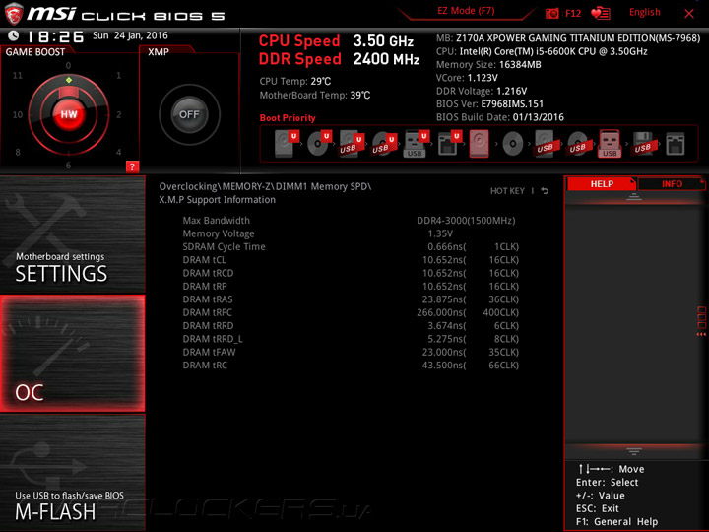Switch to the HELP tab
The image size is (709, 532).
pos(602,184)
